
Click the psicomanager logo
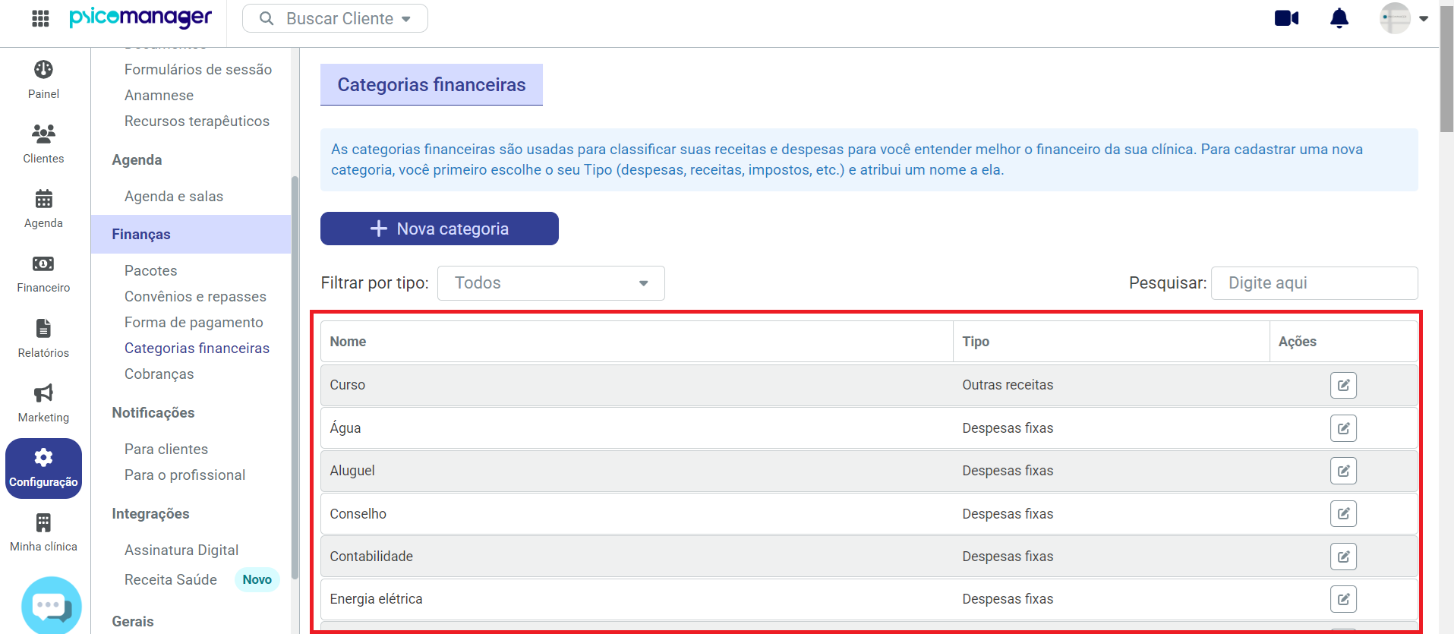140,17
